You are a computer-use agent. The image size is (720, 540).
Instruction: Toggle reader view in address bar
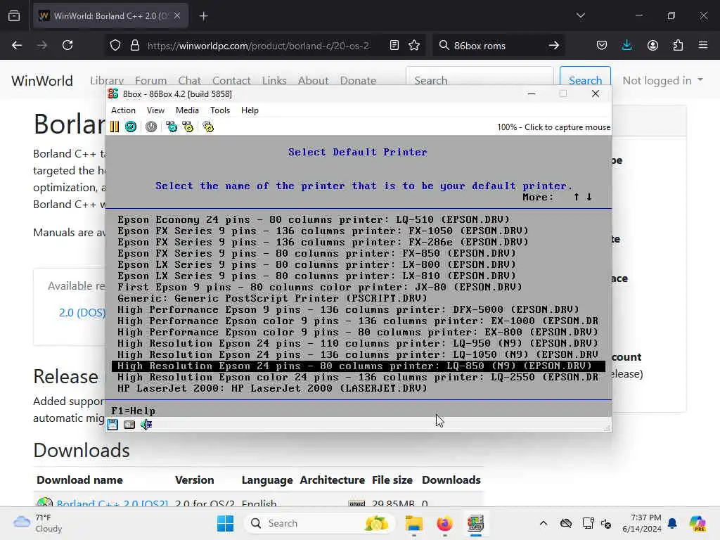click(x=394, y=46)
